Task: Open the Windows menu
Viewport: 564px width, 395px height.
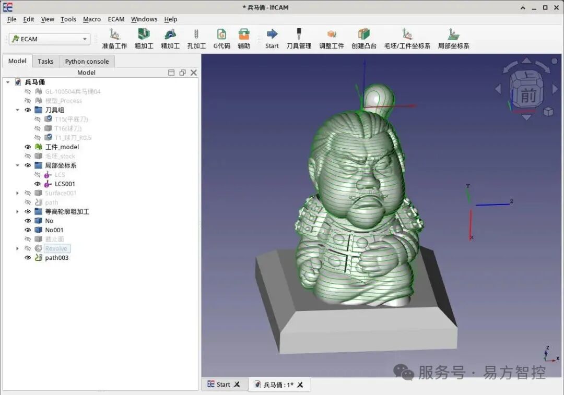Action: [144, 19]
